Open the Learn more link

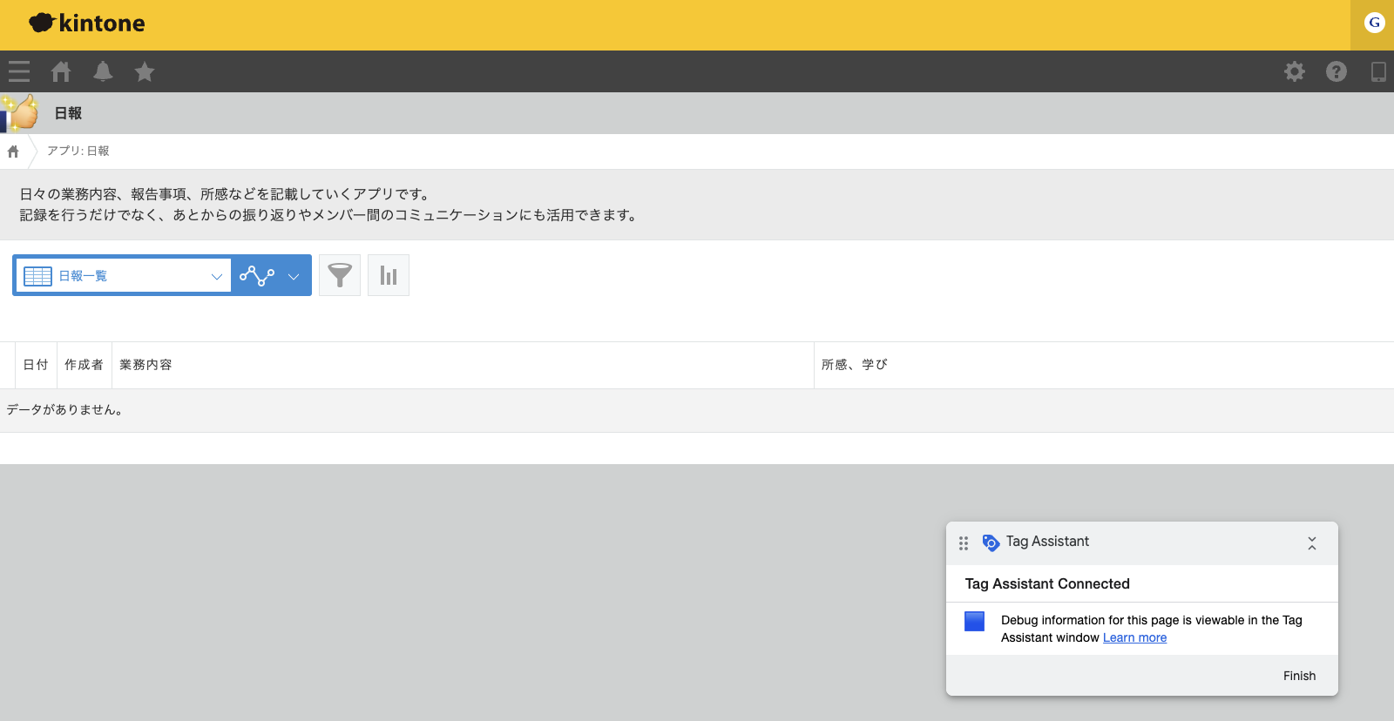pyautogui.click(x=1134, y=637)
